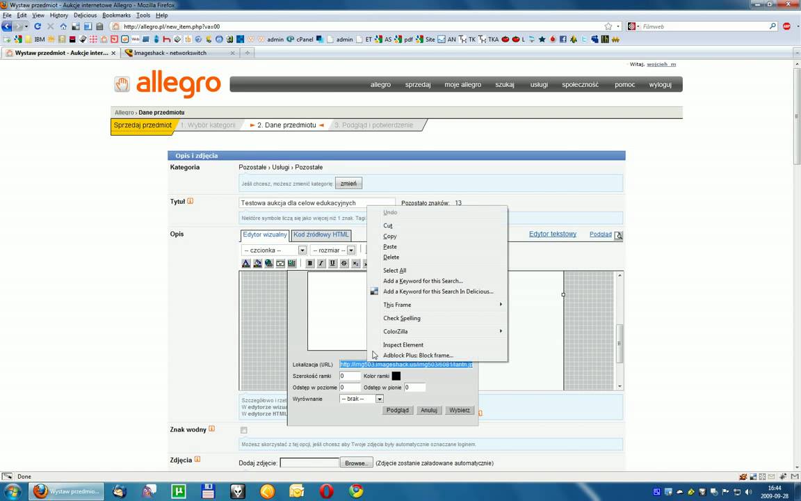Switch to Imageshack - networkswitch browser tab
Screen dimensions: 801x501
179,53
